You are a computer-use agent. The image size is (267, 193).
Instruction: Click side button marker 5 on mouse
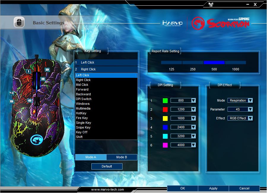point(12,101)
